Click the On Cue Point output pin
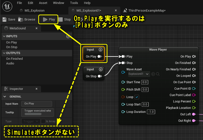 pos(194,82)
